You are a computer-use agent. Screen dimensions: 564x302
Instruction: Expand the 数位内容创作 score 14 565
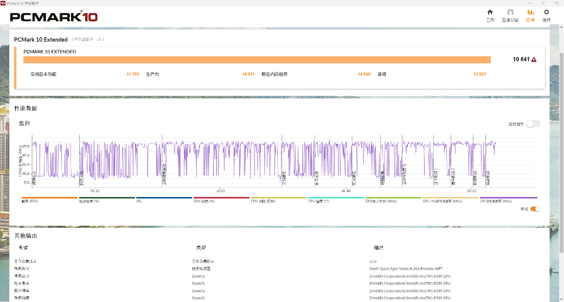click(363, 74)
